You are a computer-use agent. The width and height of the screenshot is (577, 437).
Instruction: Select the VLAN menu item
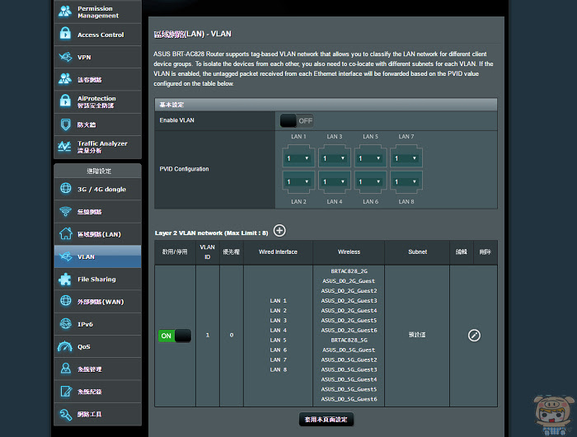coord(97,256)
